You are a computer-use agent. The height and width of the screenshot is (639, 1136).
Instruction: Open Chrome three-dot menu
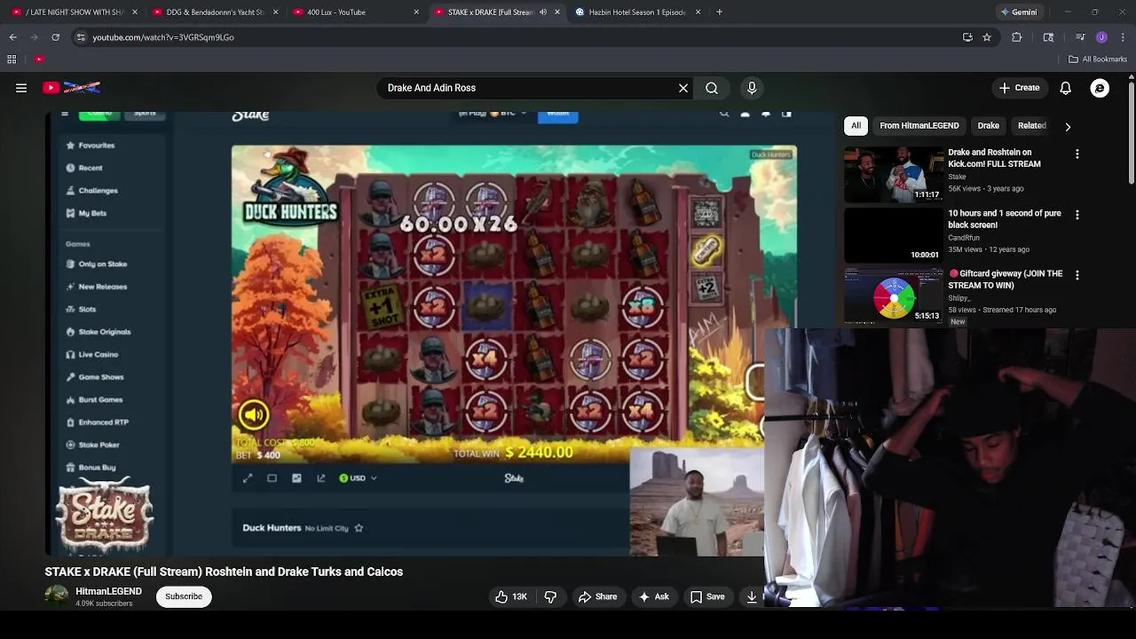point(1123,37)
